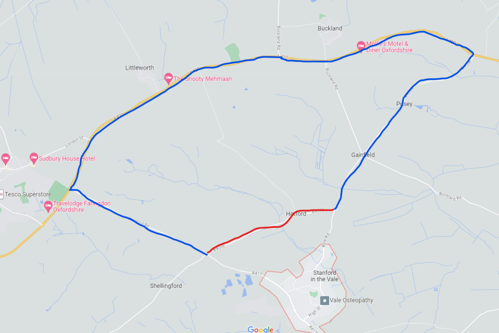Screen dimensions: 499x333
Task: Open the Google logo link
Action: (x=260, y=329)
